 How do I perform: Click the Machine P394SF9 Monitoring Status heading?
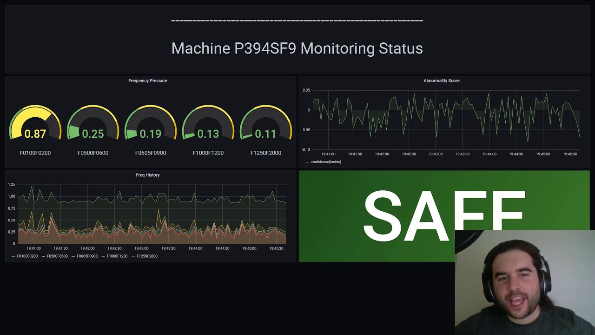pos(297,48)
